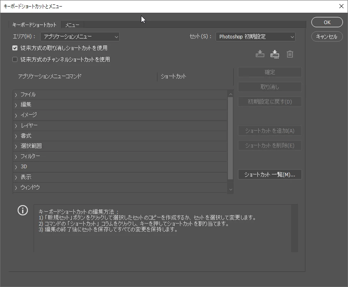
Task: Enable 従来方式のチャンネルショートカットを使用 checkbox
Action: coord(15,59)
